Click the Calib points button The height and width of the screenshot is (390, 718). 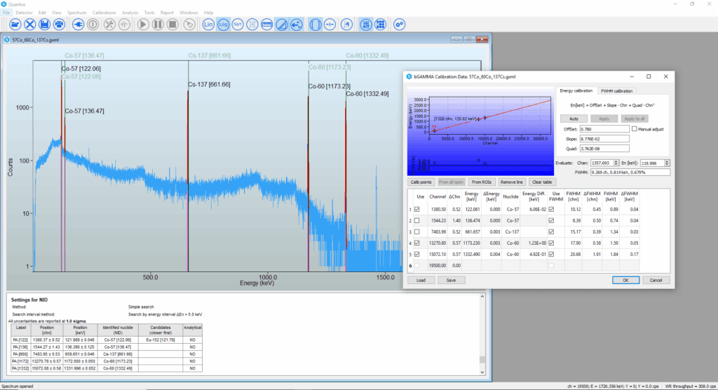click(x=421, y=182)
